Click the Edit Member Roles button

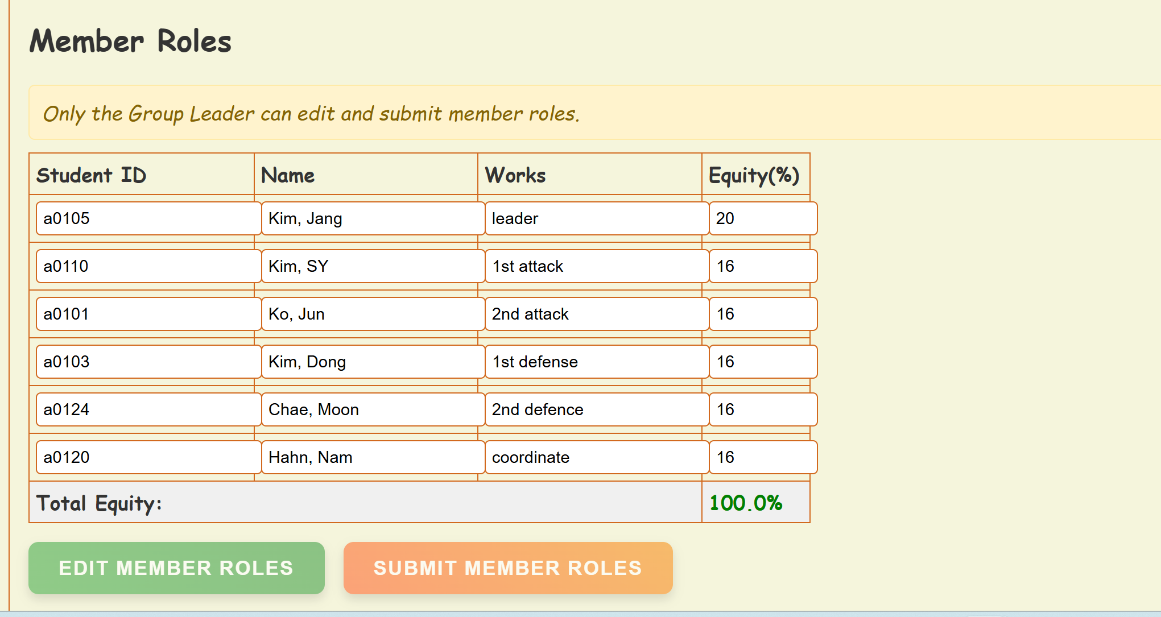tap(176, 568)
